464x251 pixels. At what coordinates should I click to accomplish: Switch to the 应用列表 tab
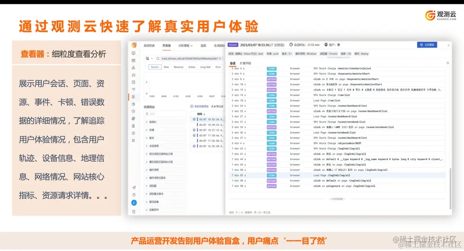[149, 46]
